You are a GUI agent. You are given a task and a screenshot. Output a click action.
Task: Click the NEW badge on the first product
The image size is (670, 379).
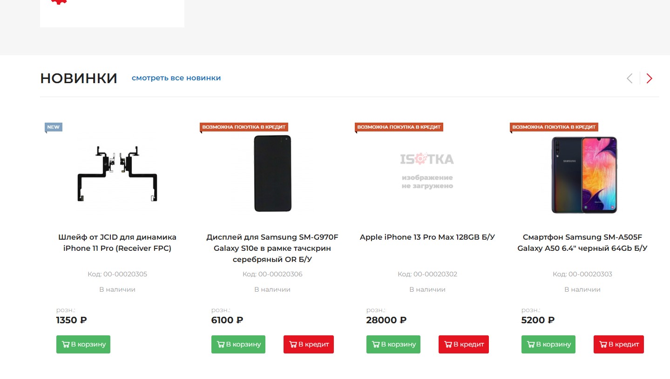(54, 127)
